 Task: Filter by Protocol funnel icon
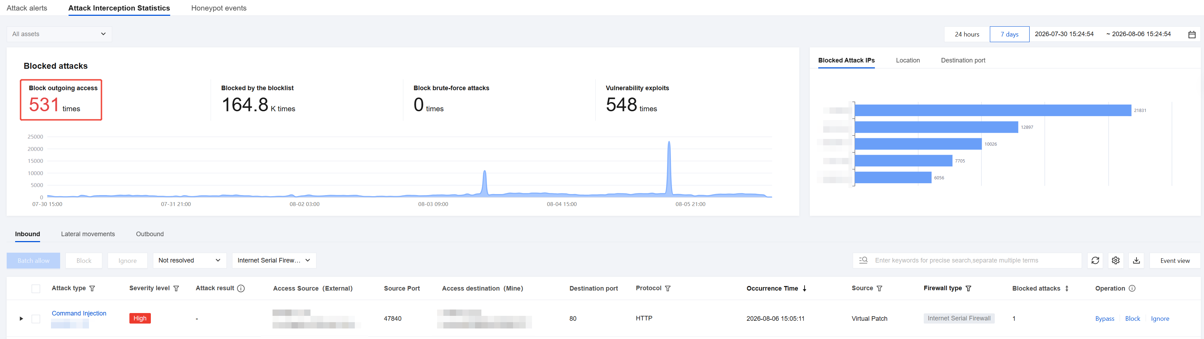click(x=667, y=288)
